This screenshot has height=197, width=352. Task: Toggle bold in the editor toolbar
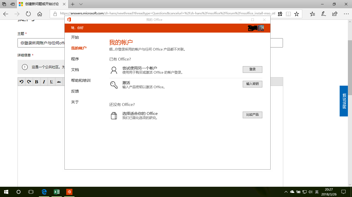click(37, 82)
